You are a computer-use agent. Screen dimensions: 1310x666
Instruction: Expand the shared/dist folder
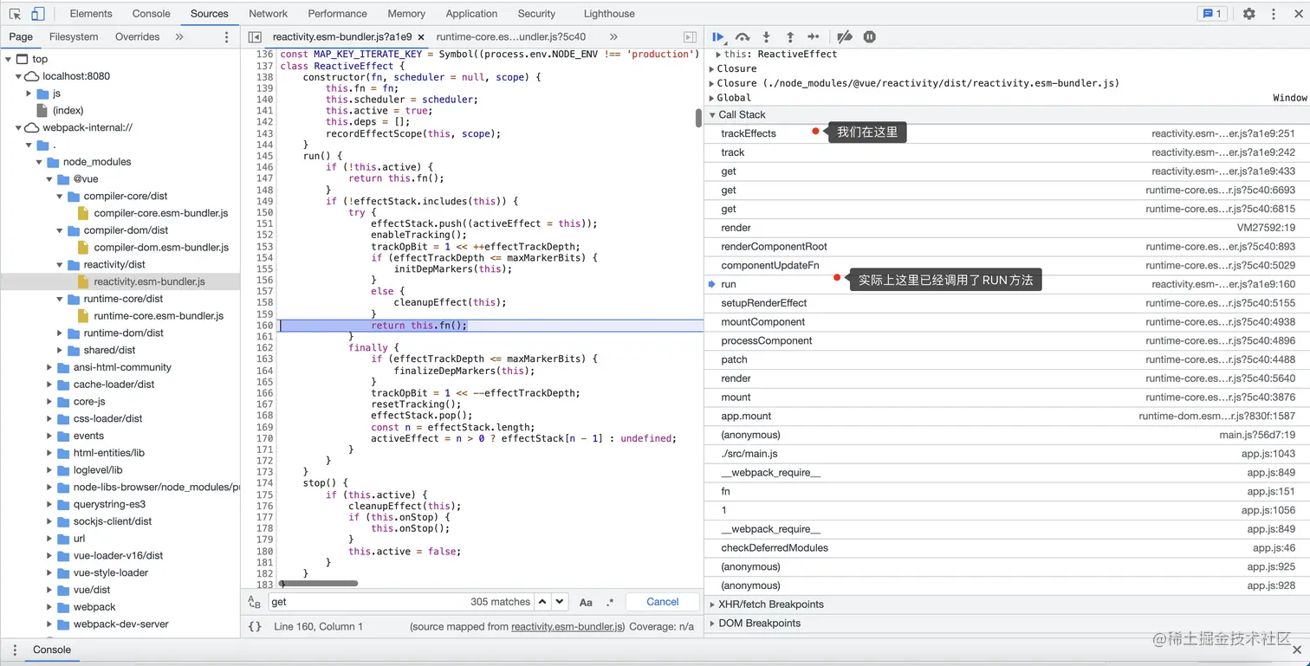[x=60, y=350]
